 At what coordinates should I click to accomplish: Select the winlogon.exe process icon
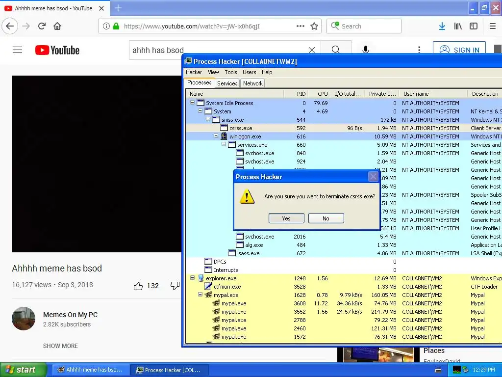pos(224,136)
